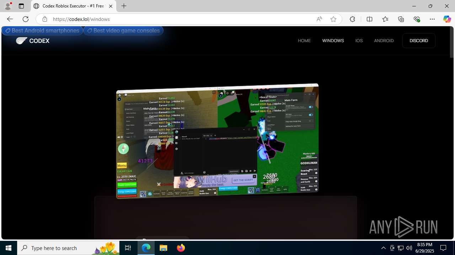Click the taskbar search box
Screen dimensions: 455x255
(x=68, y=248)
